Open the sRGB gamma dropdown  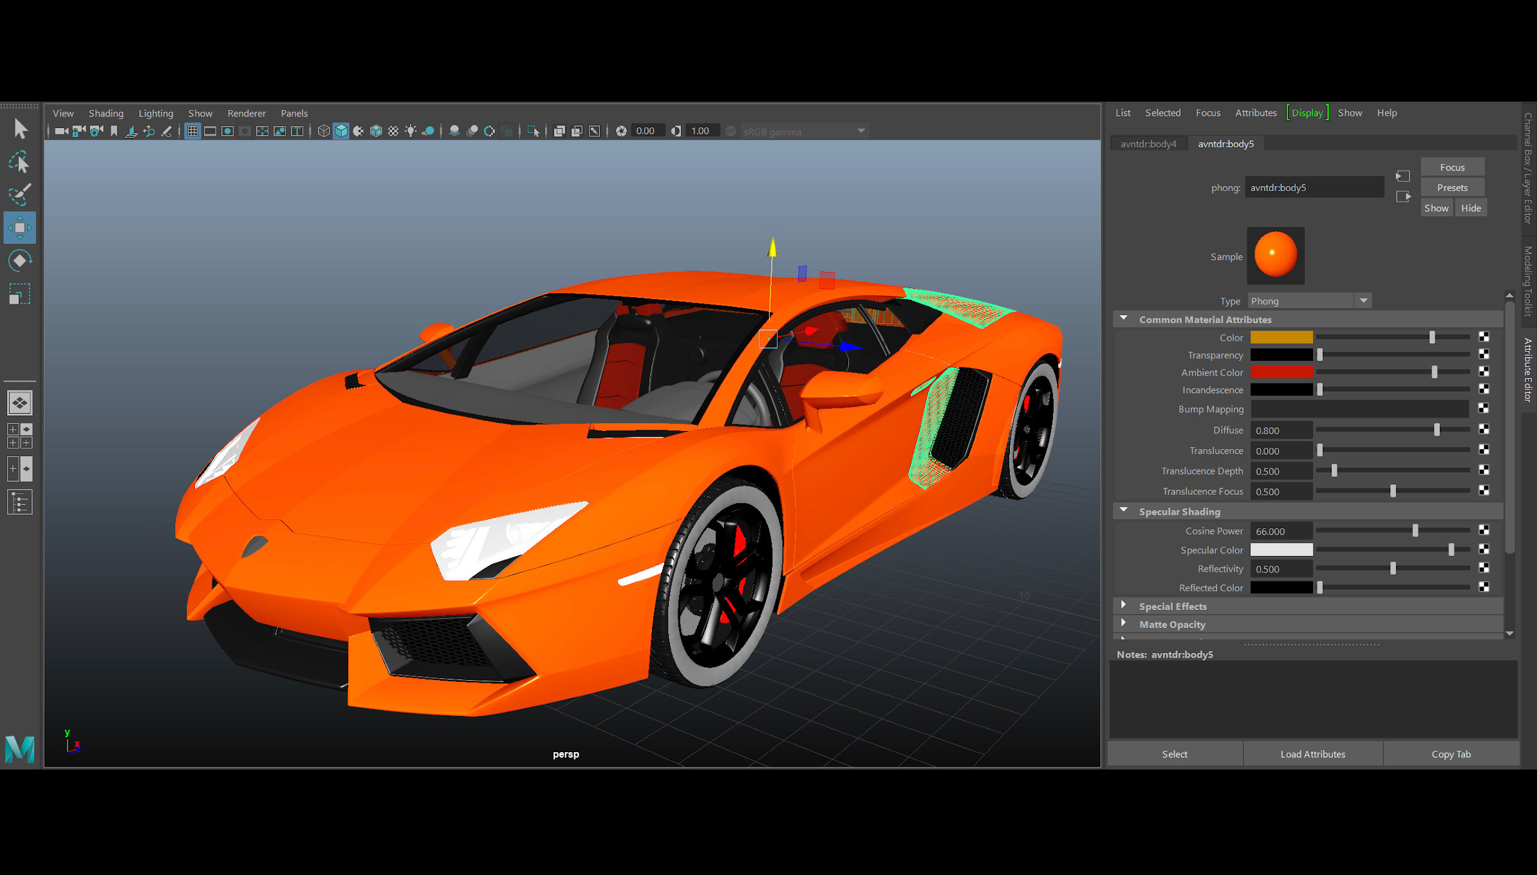pyautogui.click(x=804, y=131)
